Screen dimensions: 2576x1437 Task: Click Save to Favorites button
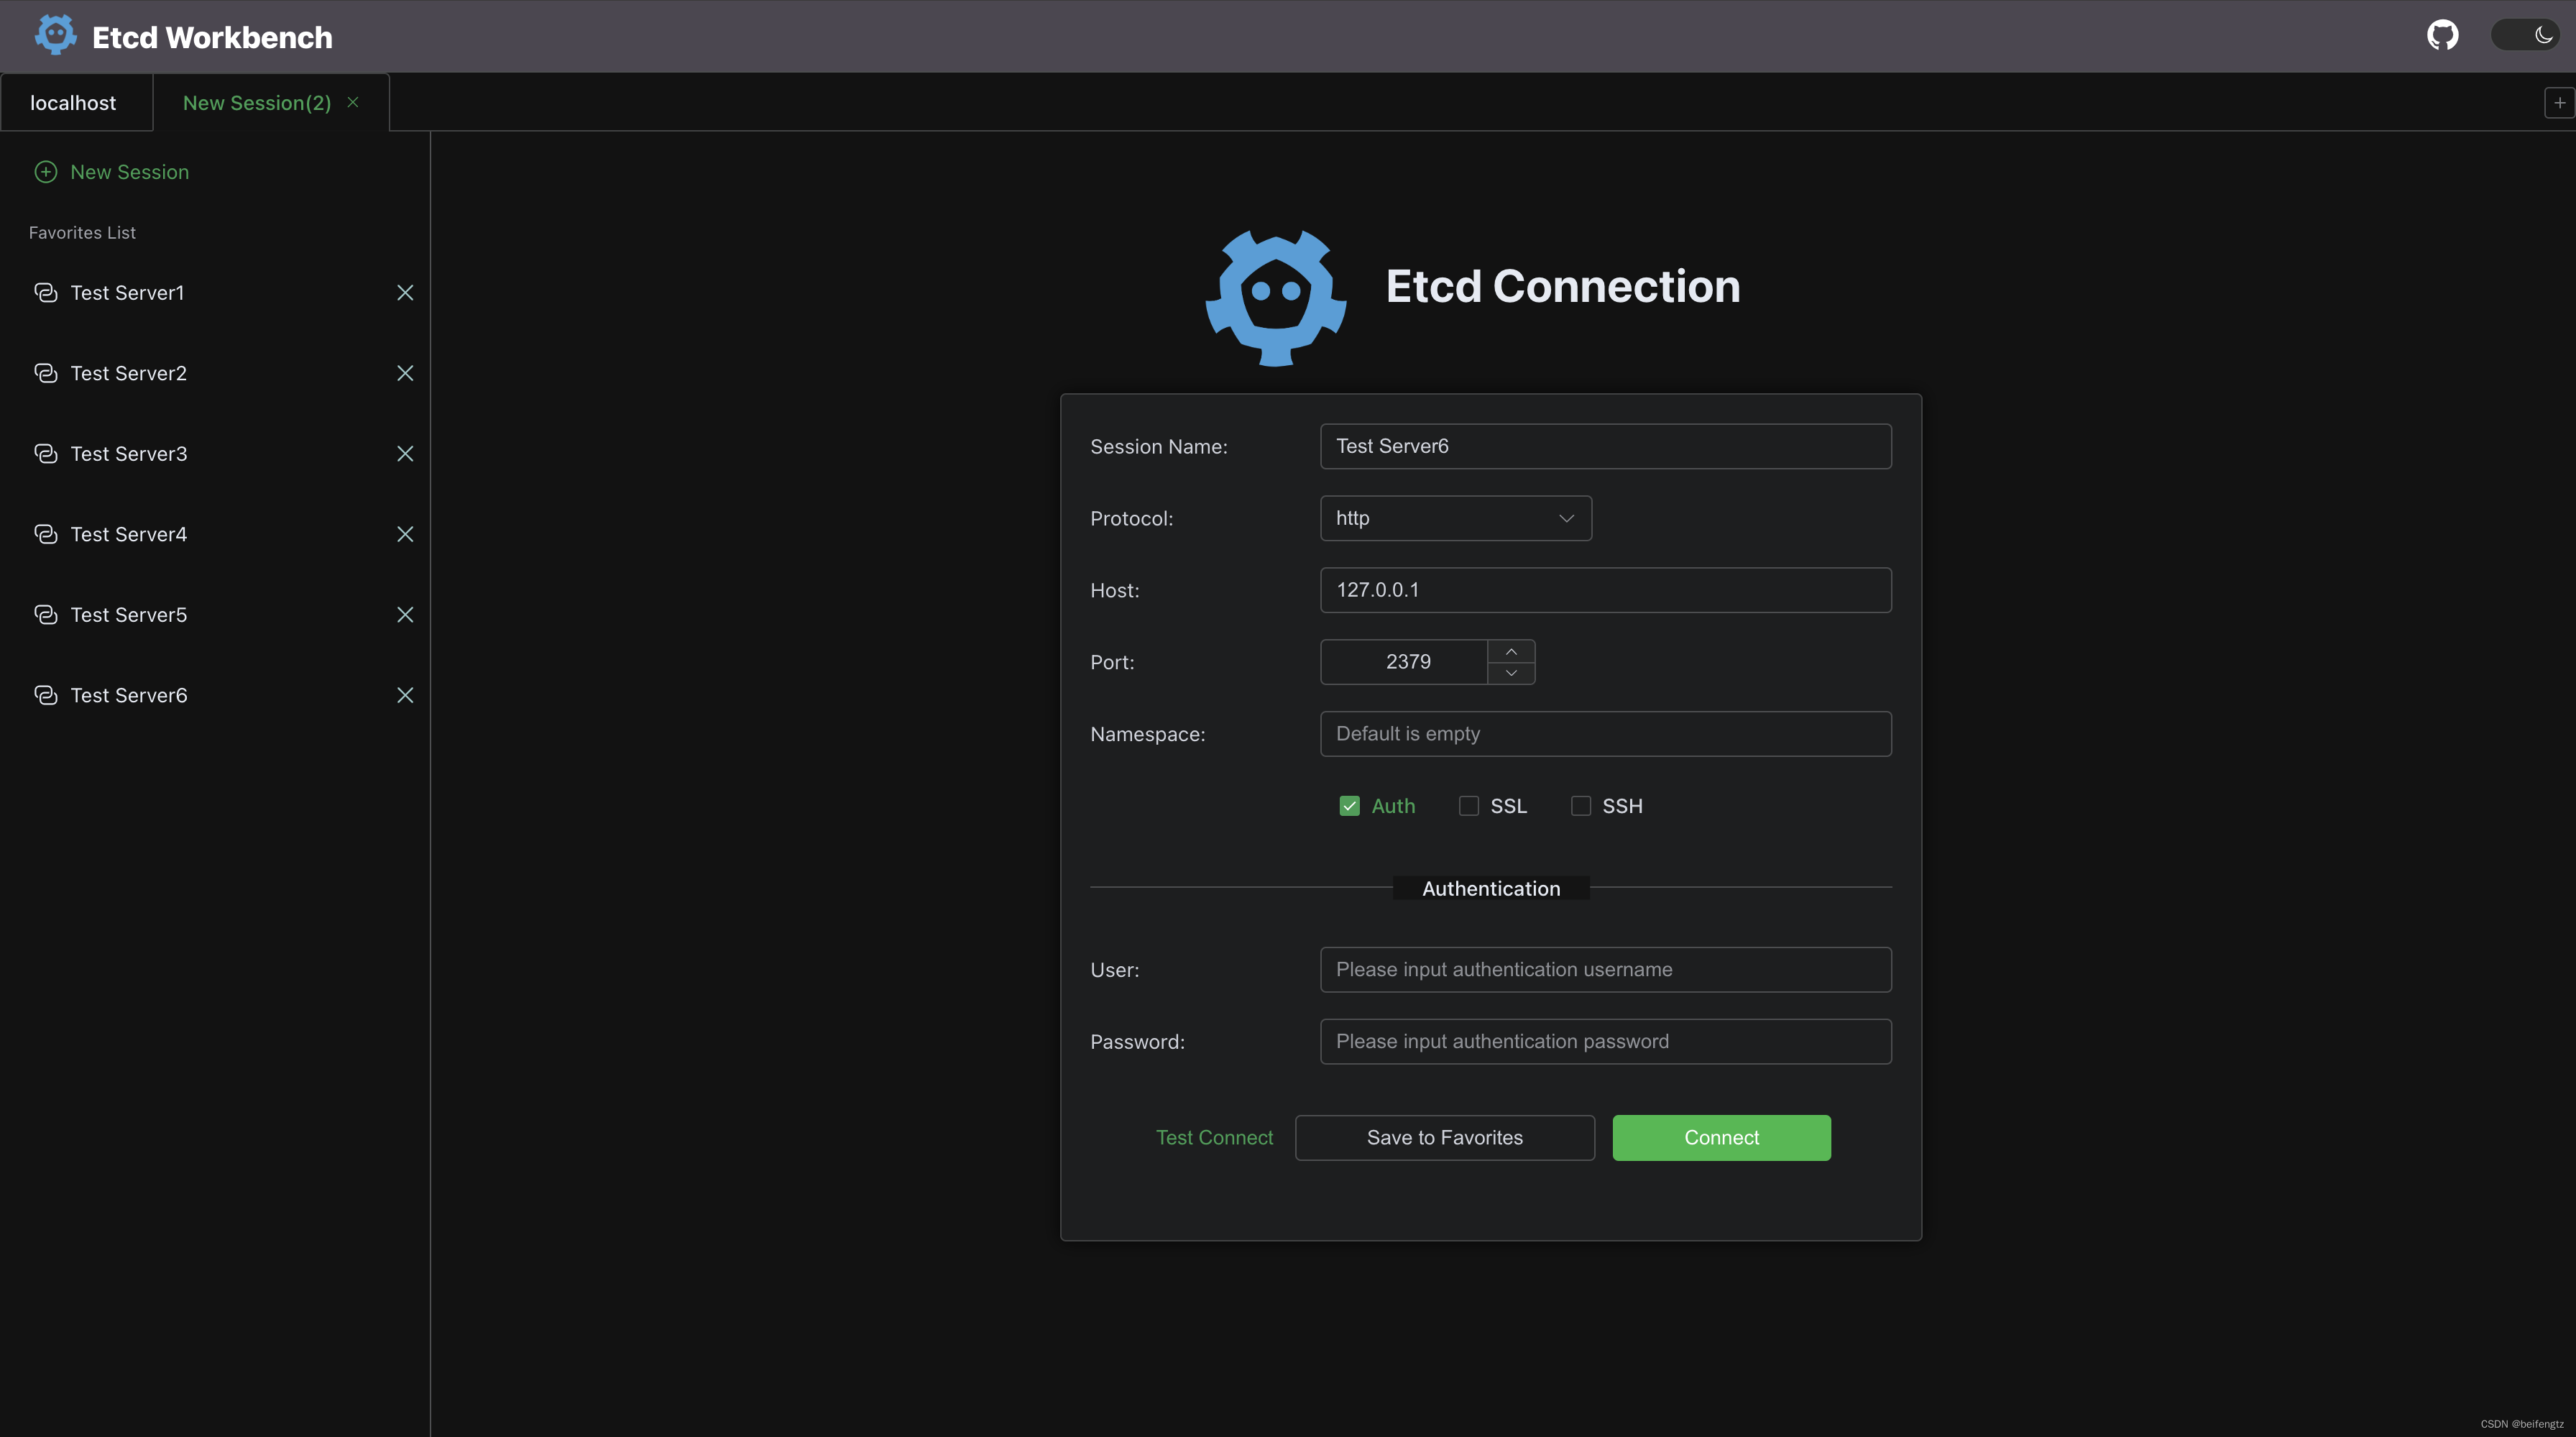pos(1444,1138)
